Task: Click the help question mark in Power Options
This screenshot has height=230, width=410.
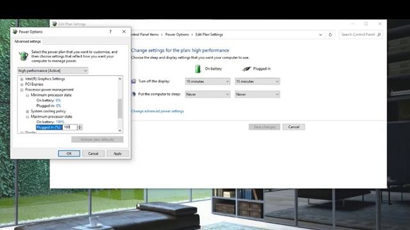Action: click(x=110, y=31)
